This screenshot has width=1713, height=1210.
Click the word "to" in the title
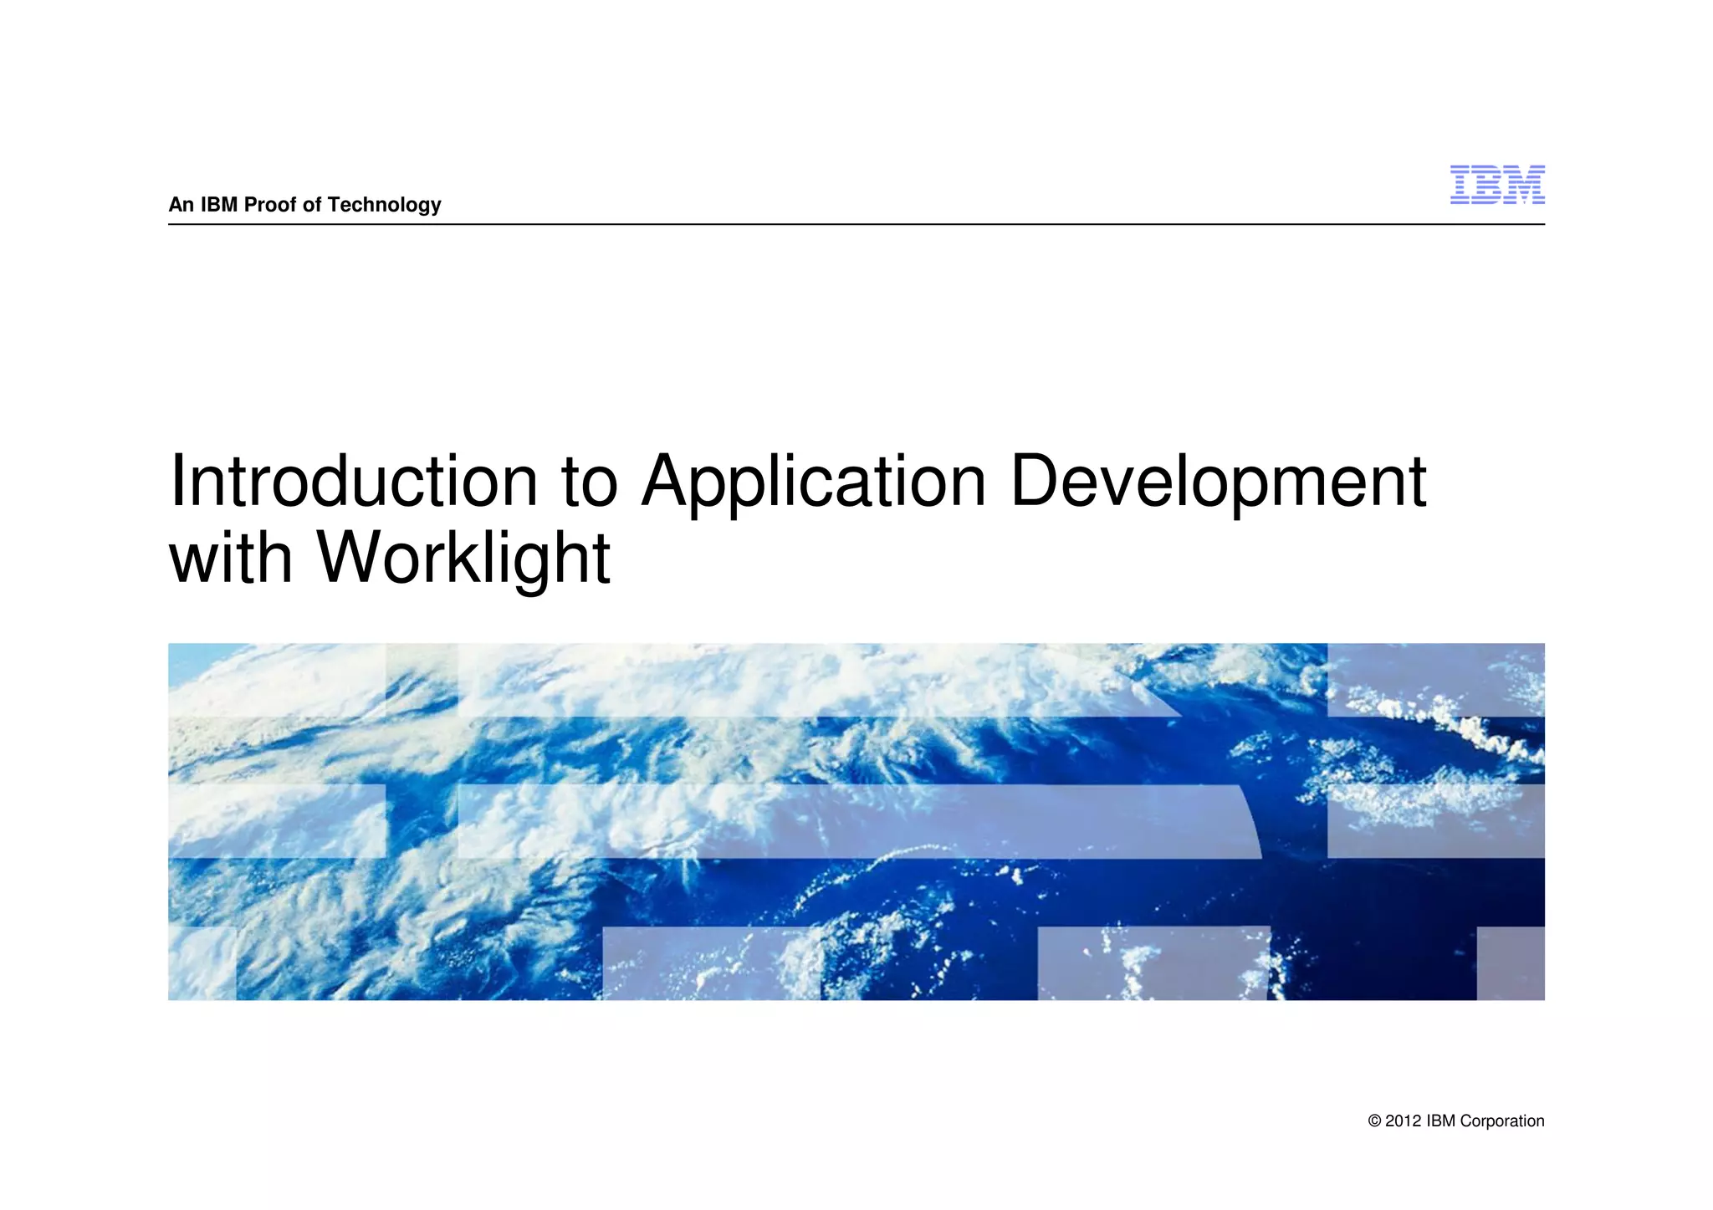pyautogui.click(x=589, y=482)
